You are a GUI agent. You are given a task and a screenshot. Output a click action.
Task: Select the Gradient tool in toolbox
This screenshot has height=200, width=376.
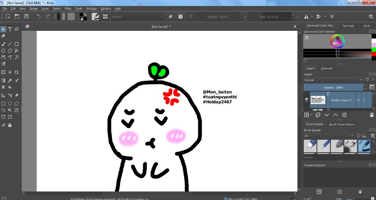(x=3, y=80)
